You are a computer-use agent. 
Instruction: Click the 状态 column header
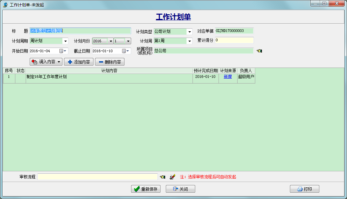coord(21,71)
